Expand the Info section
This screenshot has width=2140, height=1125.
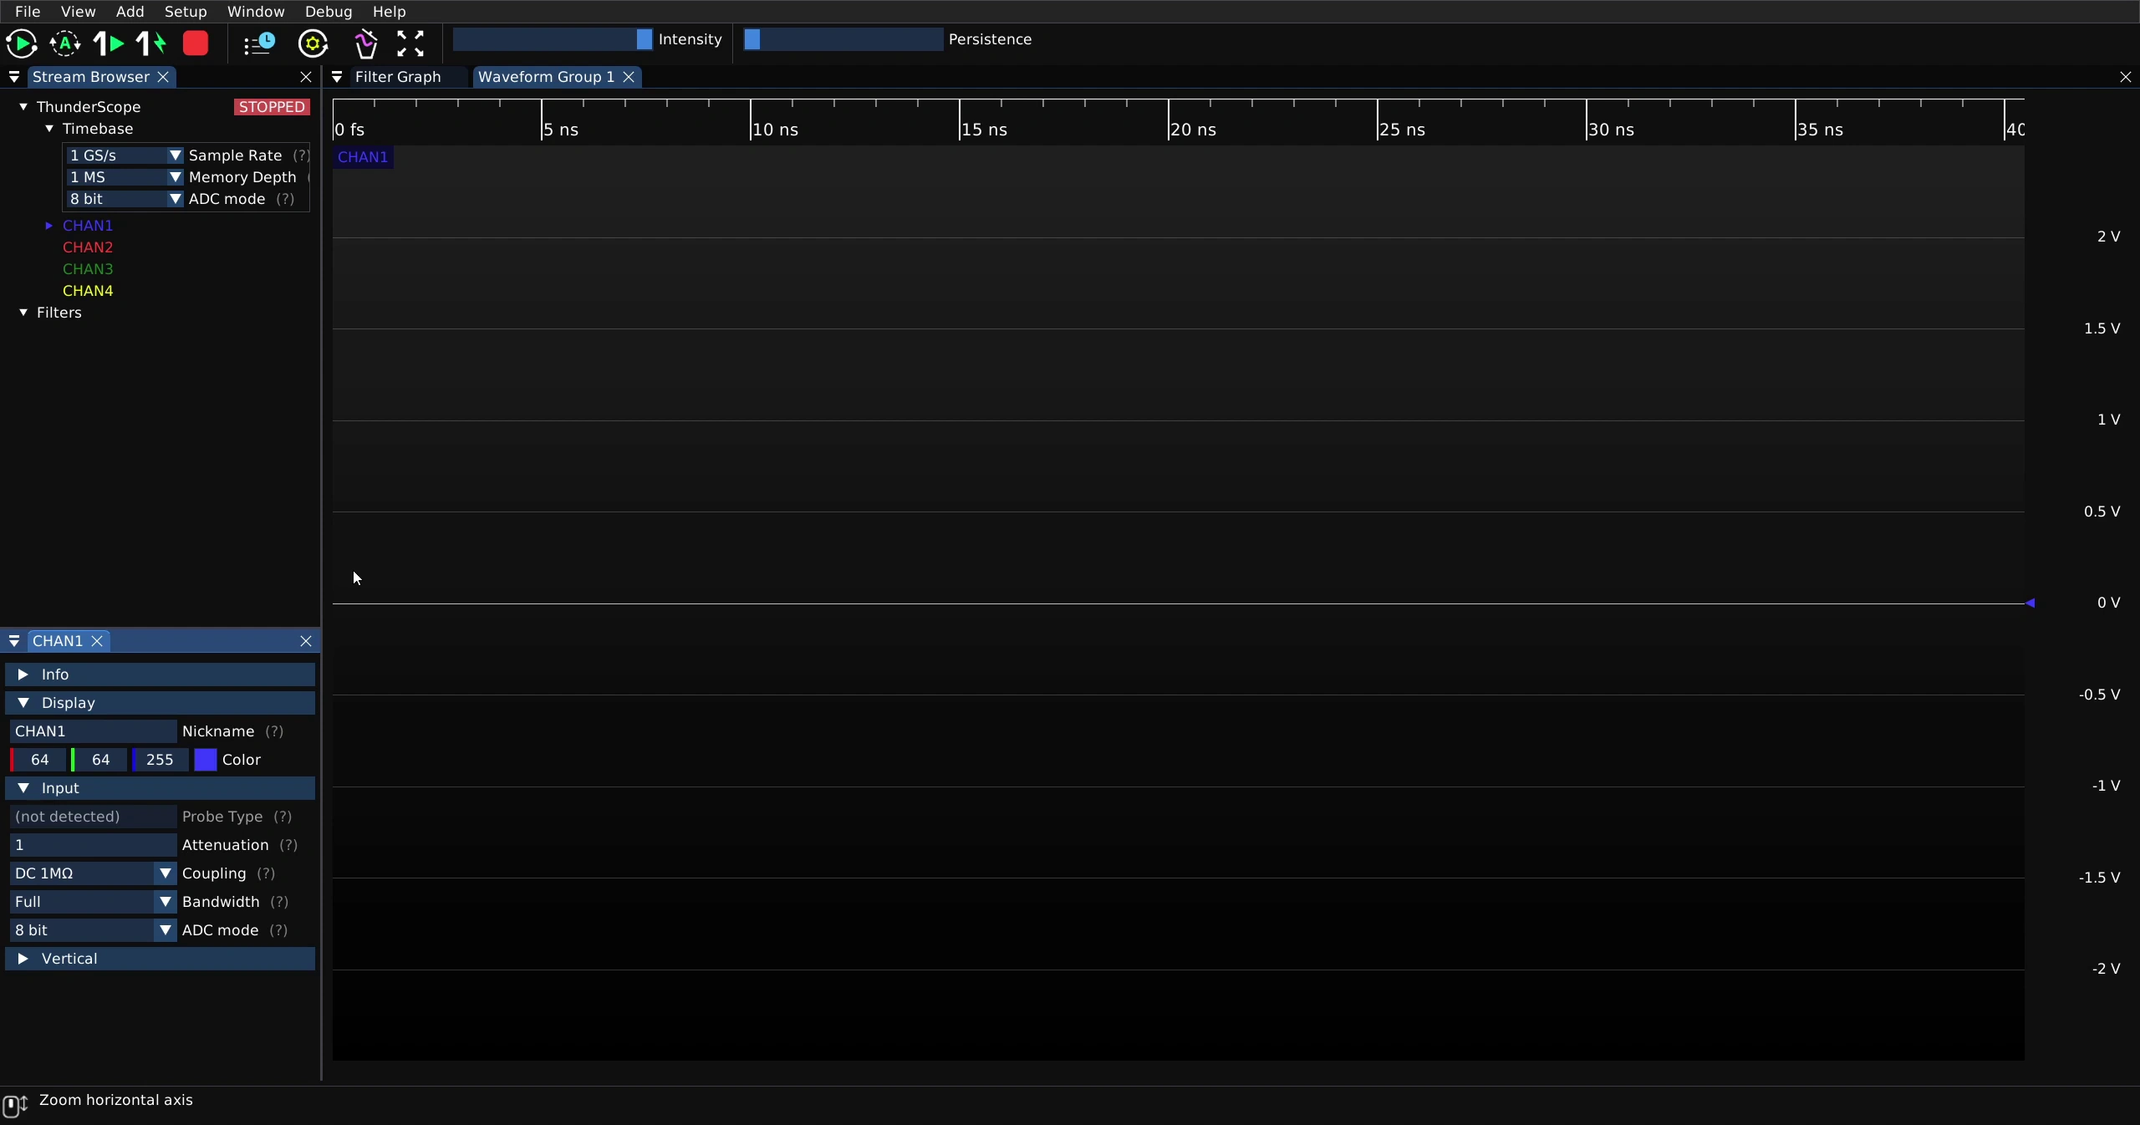pos(160,674)
